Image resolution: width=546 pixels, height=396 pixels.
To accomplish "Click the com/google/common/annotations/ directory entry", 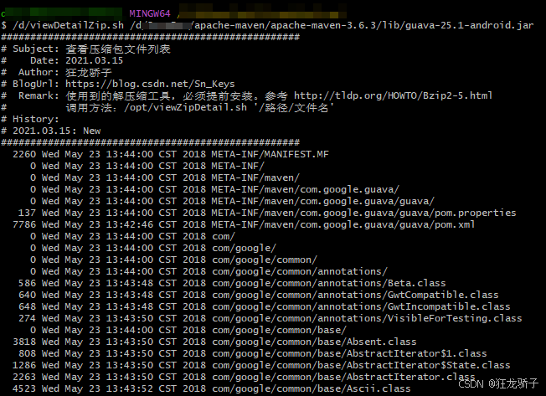I will 300,271.
